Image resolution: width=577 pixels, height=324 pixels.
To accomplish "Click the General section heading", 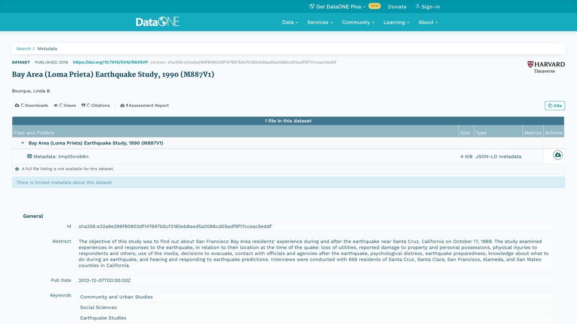I will [33, 216].
